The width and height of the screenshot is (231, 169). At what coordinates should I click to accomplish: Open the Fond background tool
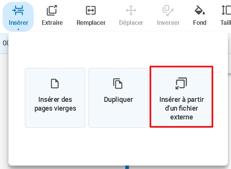click(x=200, y=16)
